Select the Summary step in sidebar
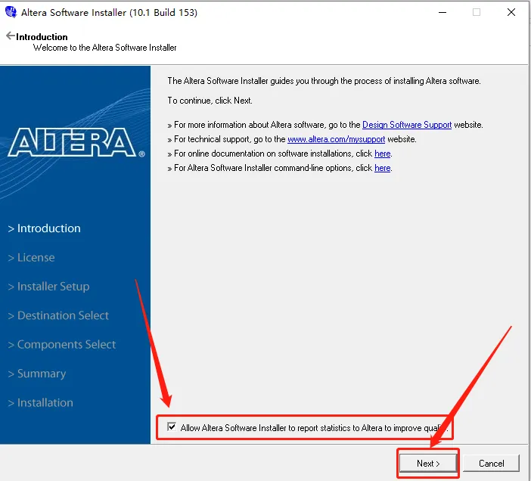Image resolution: width=531 pixels, height=481 pixels. click(37, 374)
